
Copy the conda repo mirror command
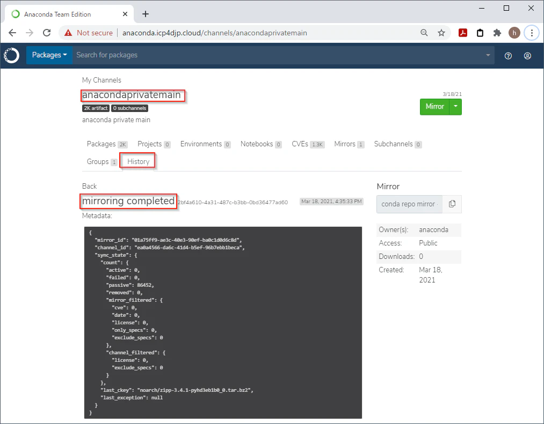(452, 204)
